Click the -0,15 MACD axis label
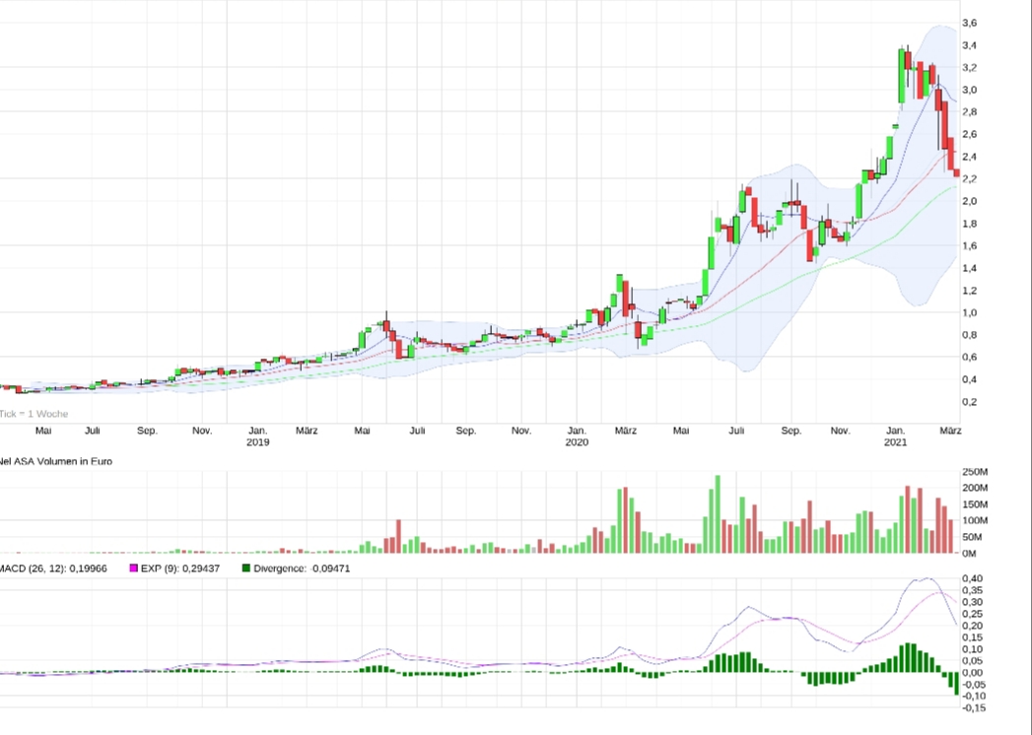 [972, 707]
